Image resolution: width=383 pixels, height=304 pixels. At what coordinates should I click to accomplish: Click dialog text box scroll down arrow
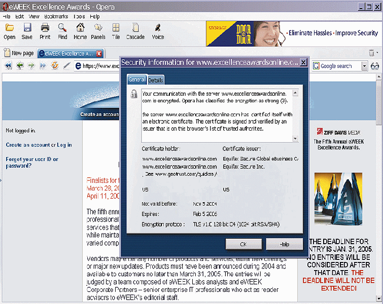coord(295,139)
